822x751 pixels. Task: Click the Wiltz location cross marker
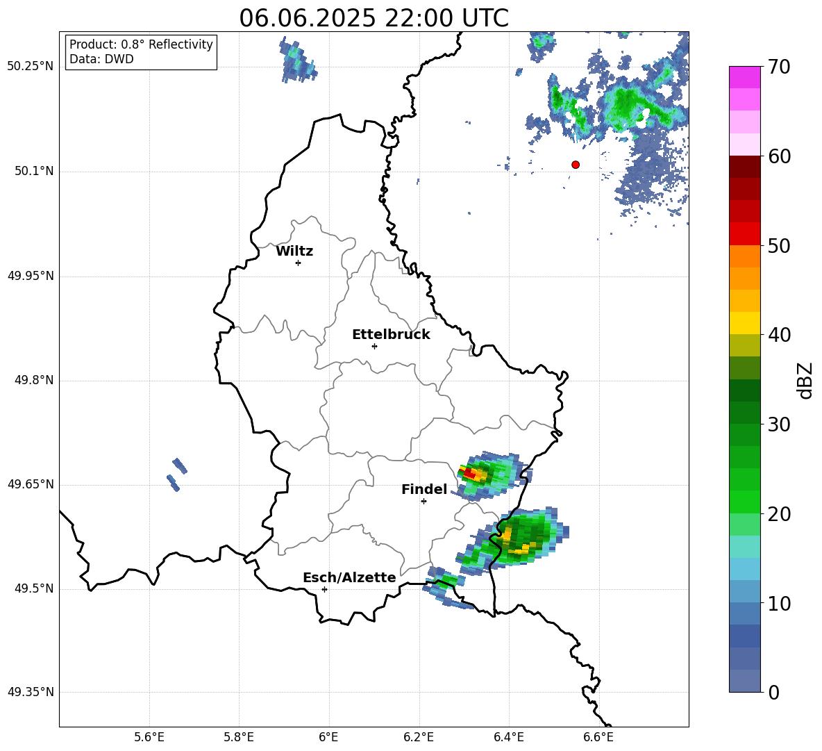298,263
